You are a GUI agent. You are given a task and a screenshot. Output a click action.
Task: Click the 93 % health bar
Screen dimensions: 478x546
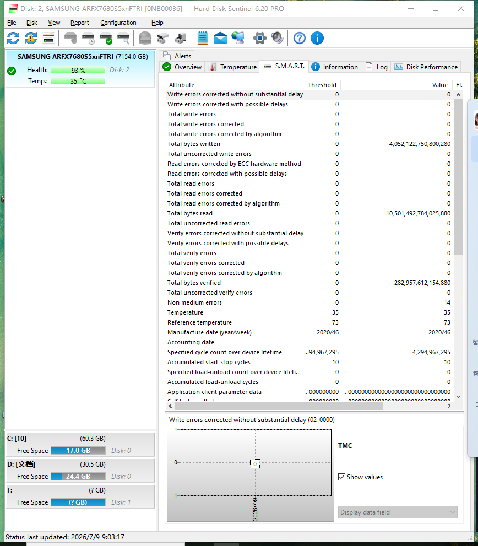pyautogui.click(x=78, y=70)
